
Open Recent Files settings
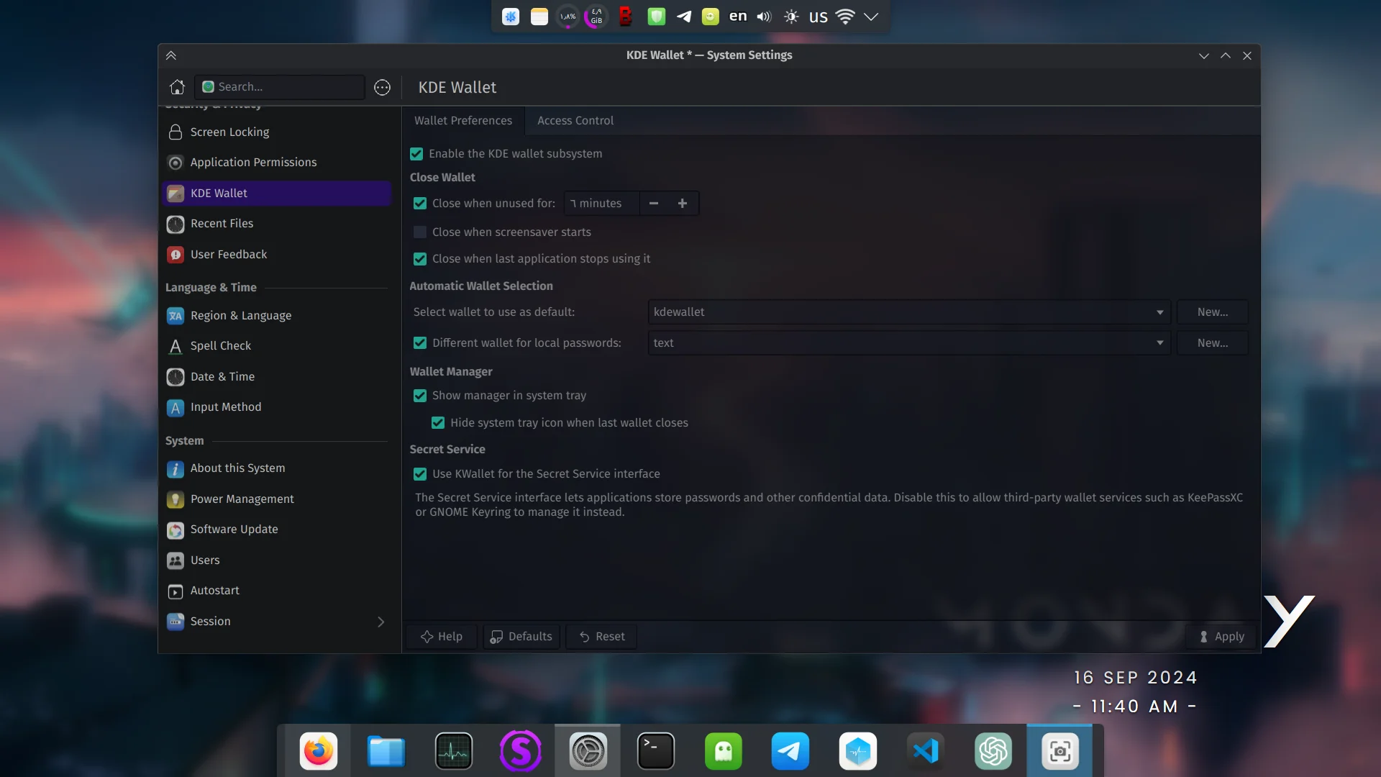276,224
